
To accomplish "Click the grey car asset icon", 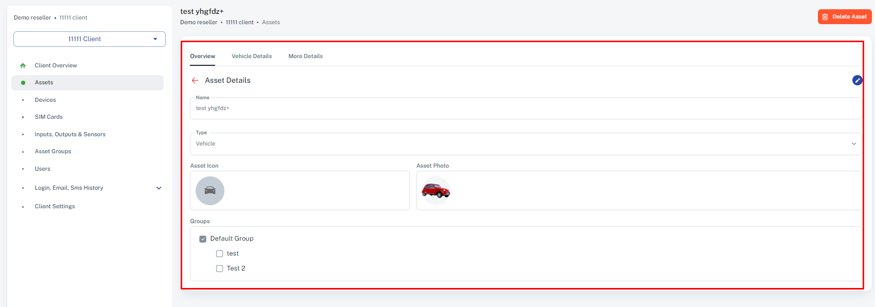I will pyautogui.click(x=210, y=191).
